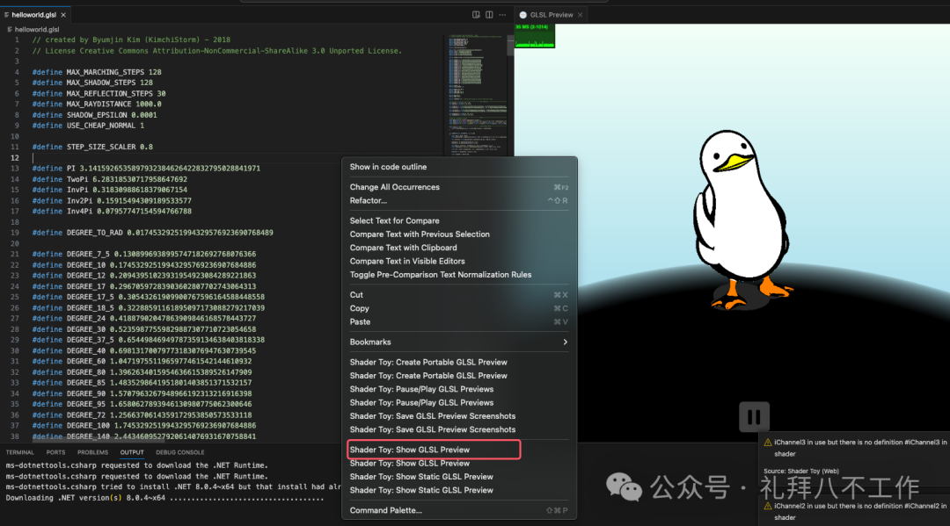Open the DEBUG CONSOLE panel tab
This screenshot has width=950, height=526.
[180, 452]
